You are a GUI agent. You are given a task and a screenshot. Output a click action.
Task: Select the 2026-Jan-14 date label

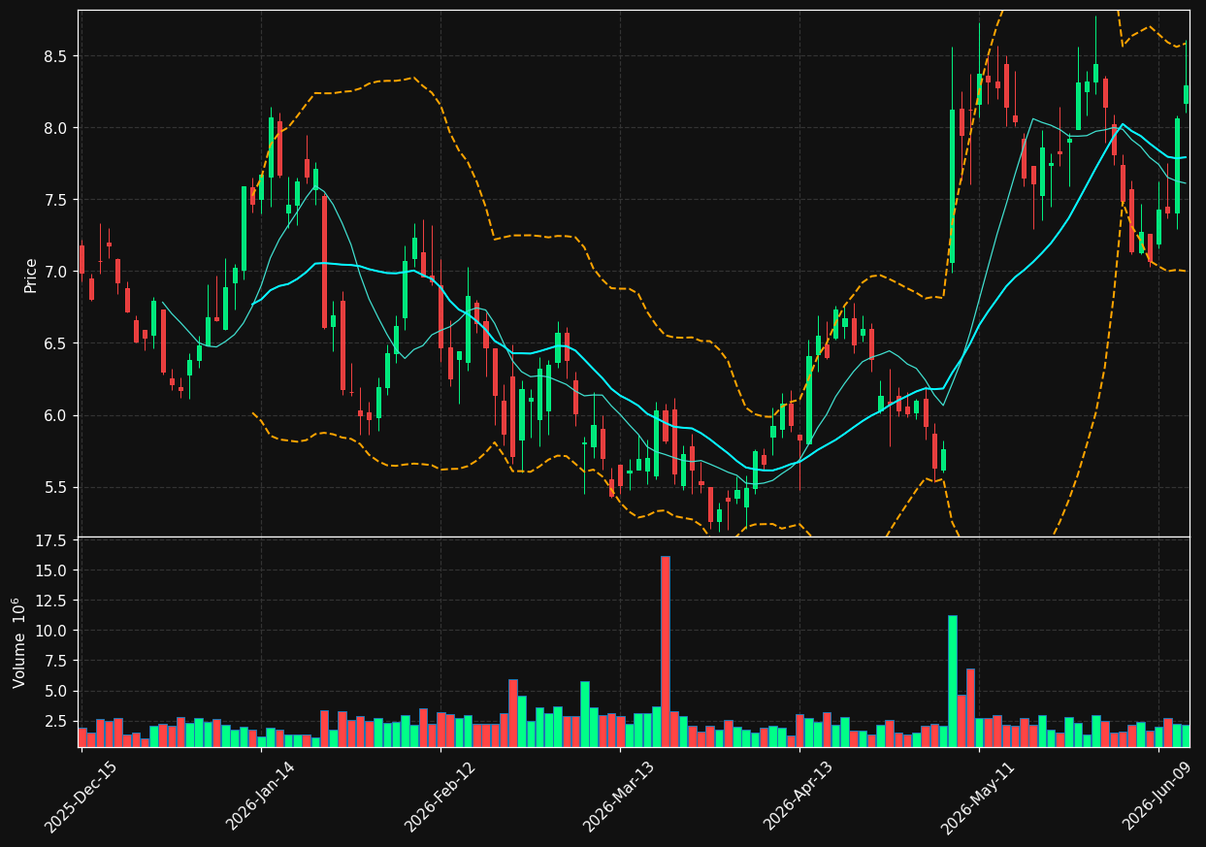[x=261, y=798]
